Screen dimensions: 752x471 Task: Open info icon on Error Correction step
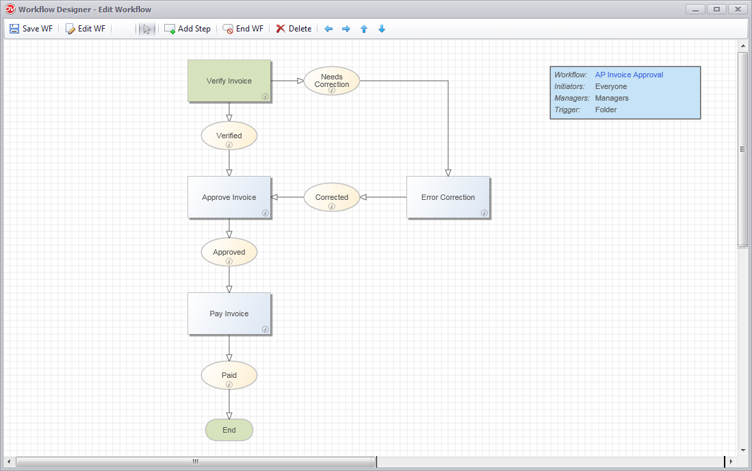tap(484, 213)
